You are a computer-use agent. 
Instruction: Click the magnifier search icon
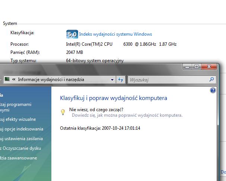pyautogui.click(x=211, y=80)
